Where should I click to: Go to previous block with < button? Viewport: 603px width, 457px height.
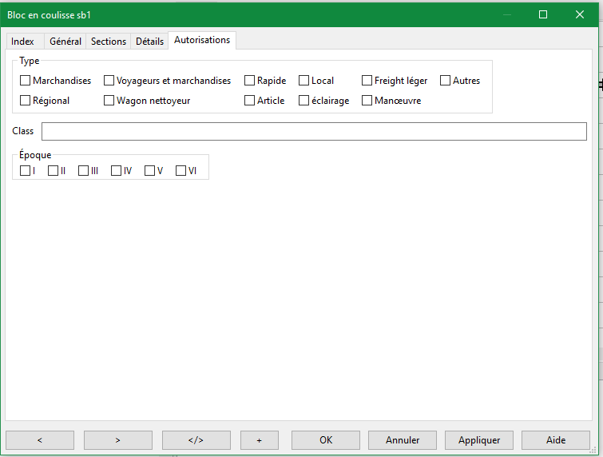[40, 440]
